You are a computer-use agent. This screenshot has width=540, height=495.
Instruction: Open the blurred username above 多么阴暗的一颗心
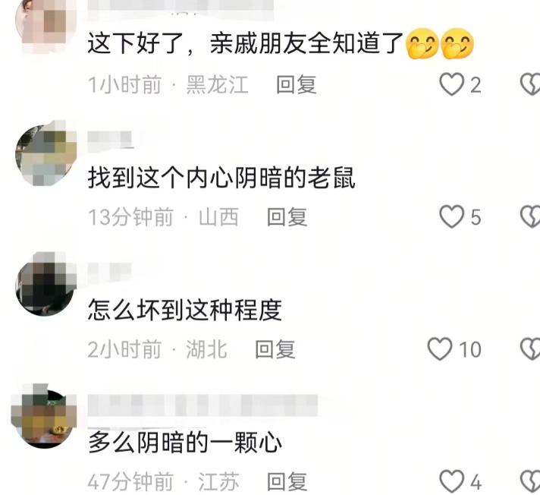(202, 405)
